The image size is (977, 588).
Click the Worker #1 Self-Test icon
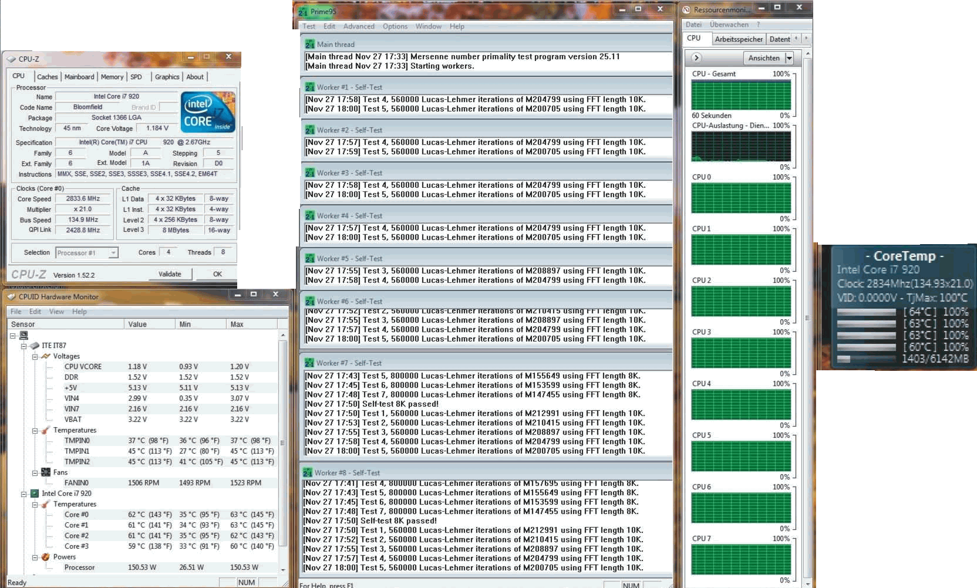(x=310, y=87)
